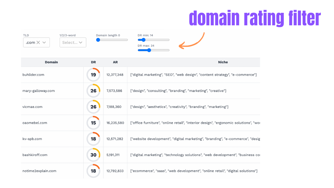This screenshot has height=188, width=334.
Task: Click the ecommerce saas niche list
Action: tap(194, 171)
